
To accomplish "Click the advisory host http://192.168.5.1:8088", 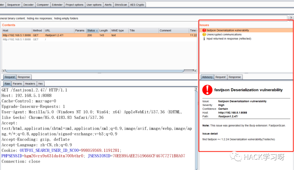I will [232, 112].
